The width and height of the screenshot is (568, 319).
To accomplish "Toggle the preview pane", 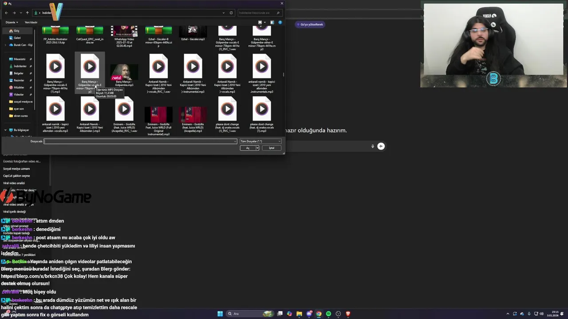I will click(272, 22).
